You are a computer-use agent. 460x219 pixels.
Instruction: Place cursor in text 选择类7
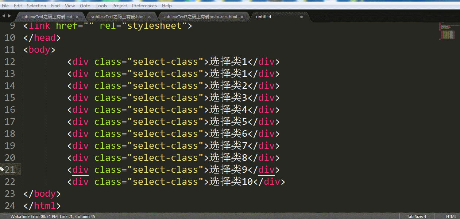(228, 146)
